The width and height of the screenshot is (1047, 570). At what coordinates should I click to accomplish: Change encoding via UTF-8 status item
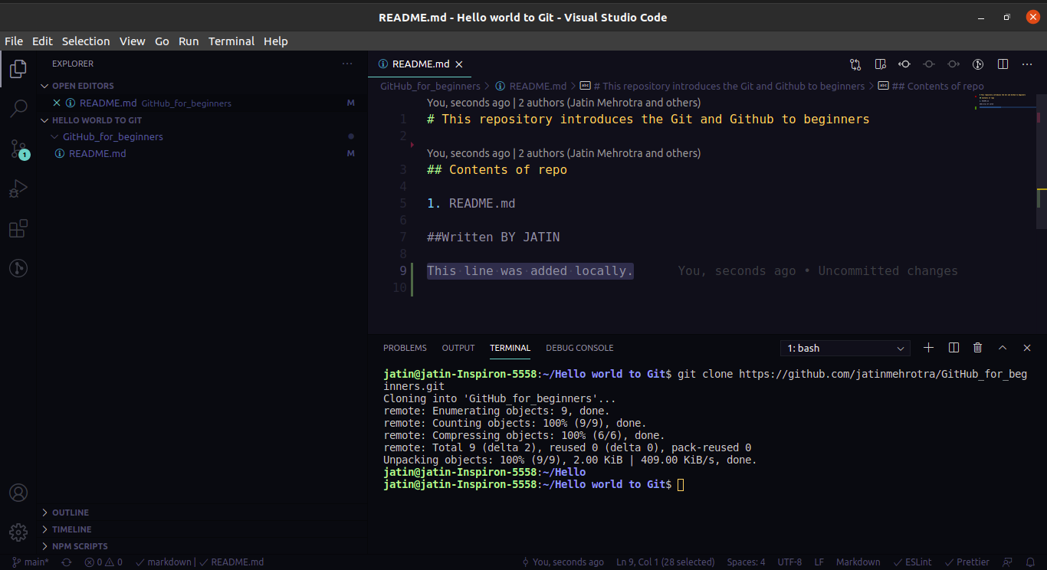(789, 562)
